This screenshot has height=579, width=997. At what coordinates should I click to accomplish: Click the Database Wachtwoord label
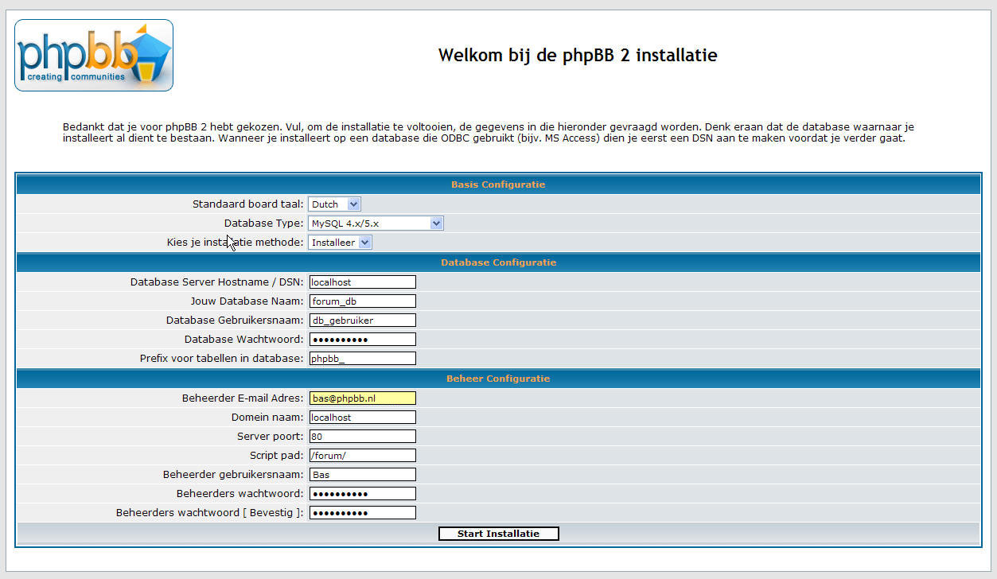(244, 340)
